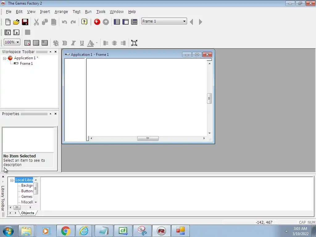This screenshot has height=237, width=316.
Task: Select Frame 1 in workspace tree
Action: pos(26,64)
